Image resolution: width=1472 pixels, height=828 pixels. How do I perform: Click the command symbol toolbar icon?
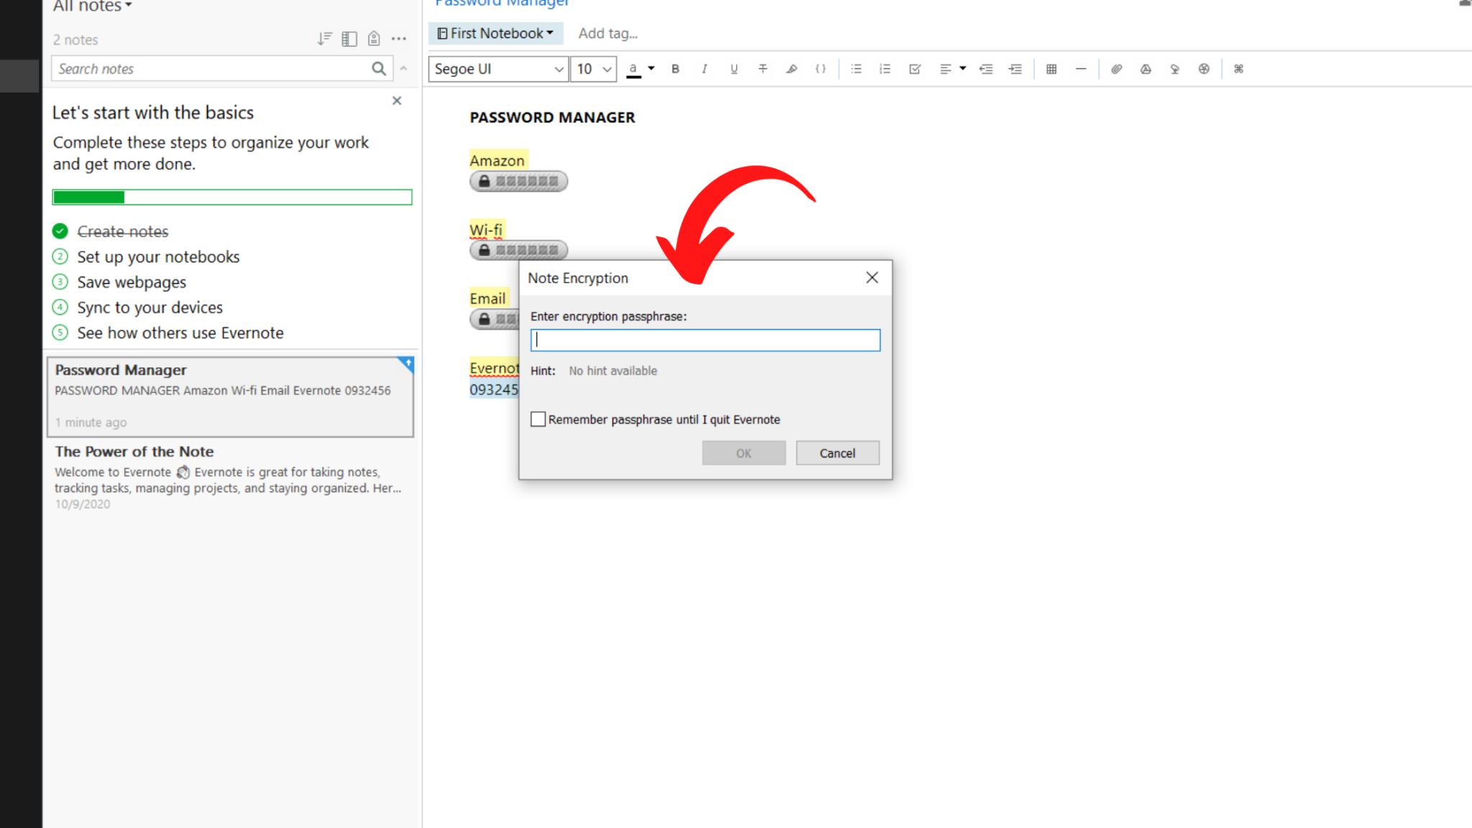(1238, 69)
